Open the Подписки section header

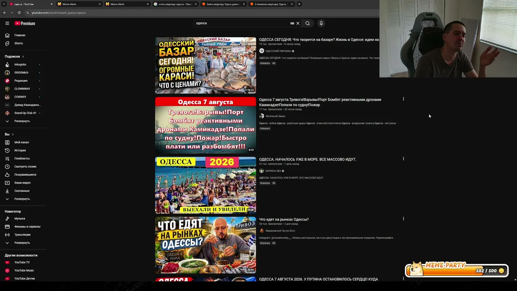pos(14,57)
